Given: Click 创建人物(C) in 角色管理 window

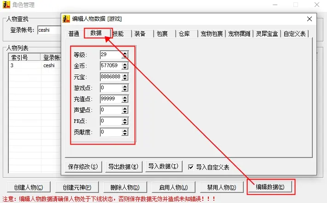Looking at the screenshot, I should click(29, 187).
